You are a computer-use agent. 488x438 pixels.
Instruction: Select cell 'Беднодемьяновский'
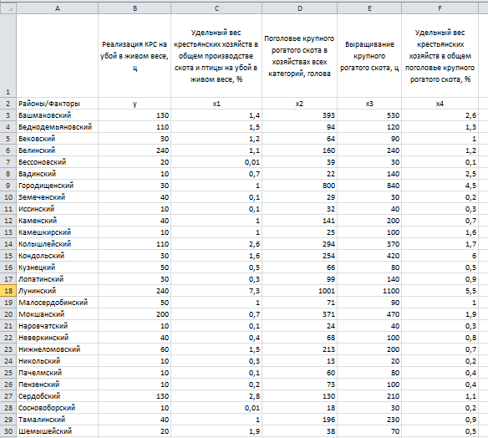(58, 127)
